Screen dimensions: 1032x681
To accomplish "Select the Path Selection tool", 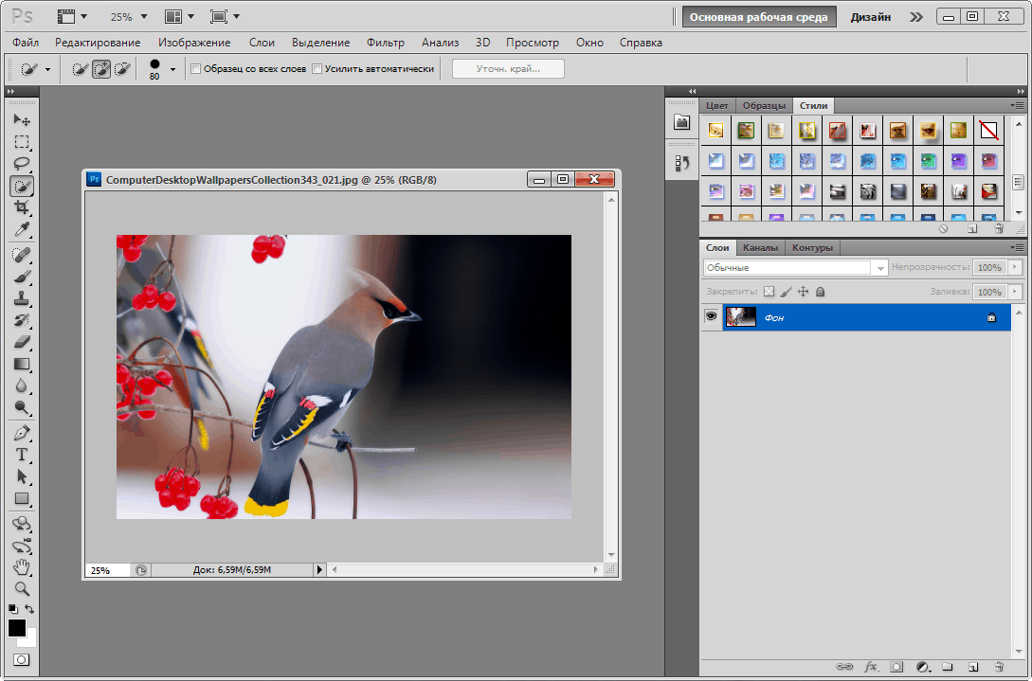I will tap(22, 477).
